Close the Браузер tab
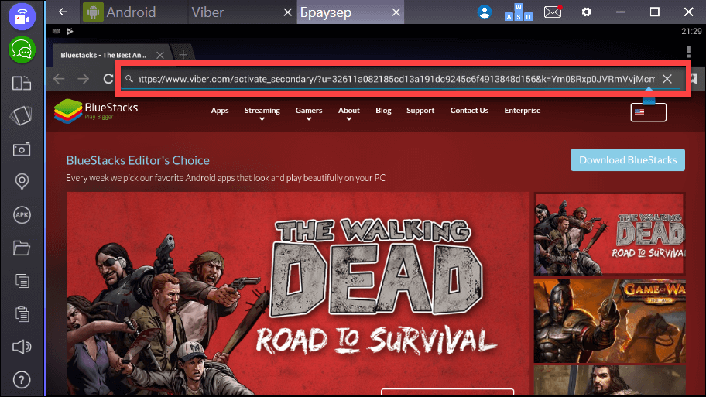The width and height of the screenshot is (706, 397). point(396,12)
